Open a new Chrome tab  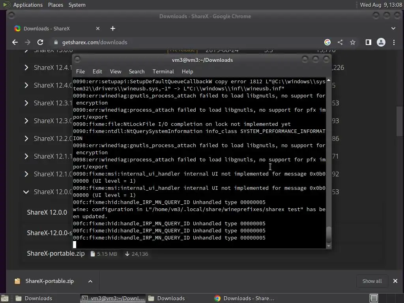tap(113, 28)
